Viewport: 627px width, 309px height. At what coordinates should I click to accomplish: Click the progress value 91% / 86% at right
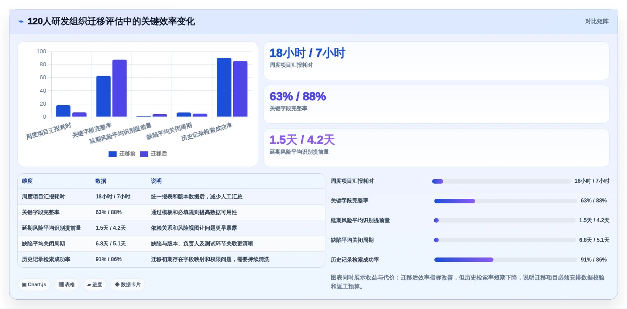pos(594,260)
